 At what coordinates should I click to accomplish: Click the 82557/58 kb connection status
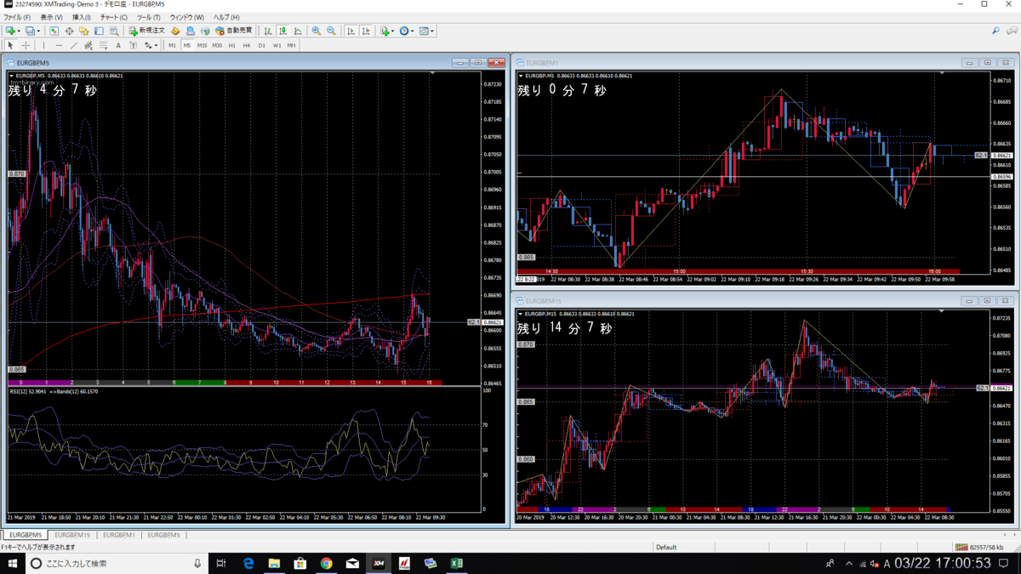coord(980,547)
